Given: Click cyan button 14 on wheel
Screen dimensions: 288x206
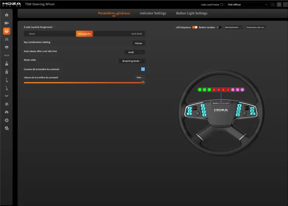Looking at the screenshot, I should tap(252, 108).
